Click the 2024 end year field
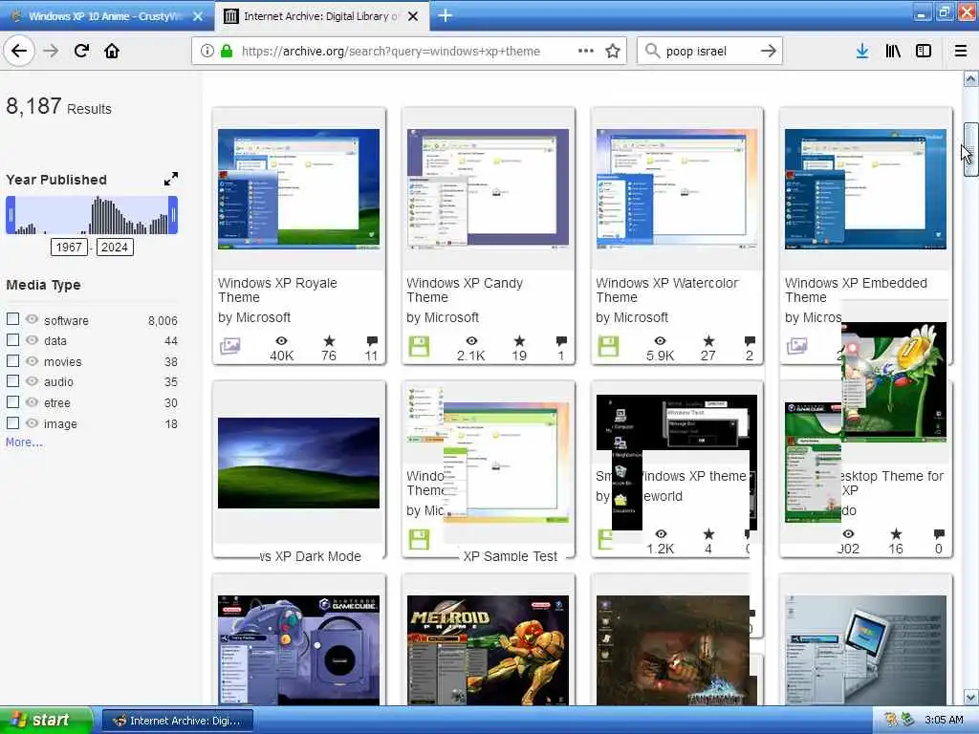The width and height of the screenshot is (979, 734). tap(115, 248)
